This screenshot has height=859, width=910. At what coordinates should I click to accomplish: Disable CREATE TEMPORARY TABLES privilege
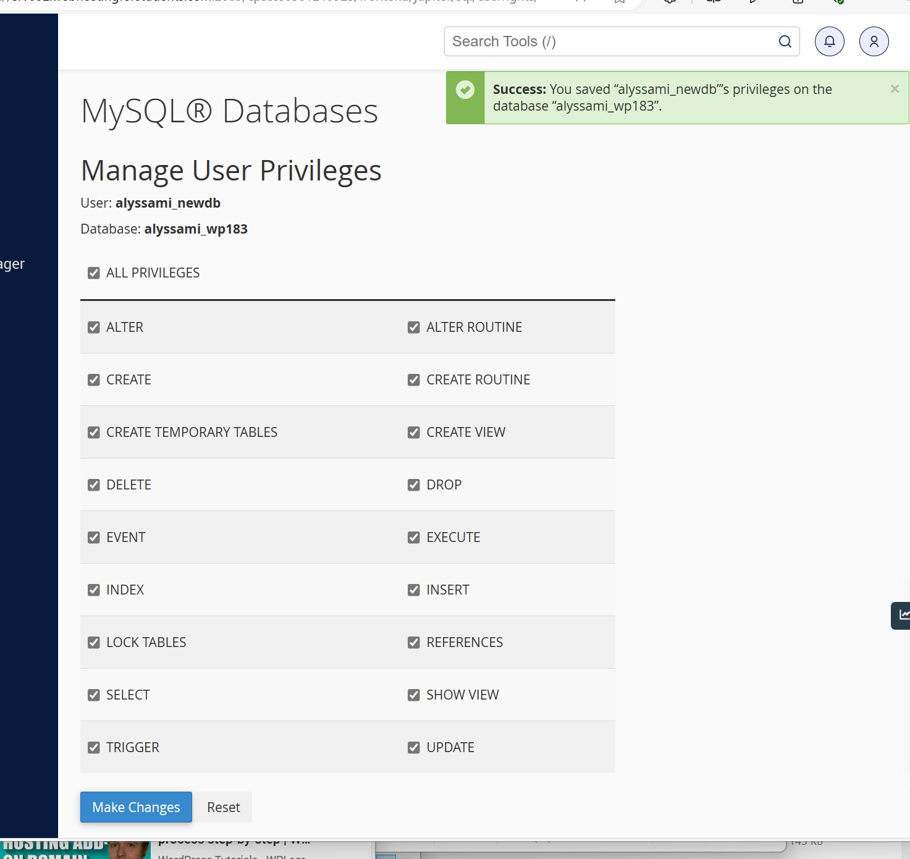click(x=94, y=433)
